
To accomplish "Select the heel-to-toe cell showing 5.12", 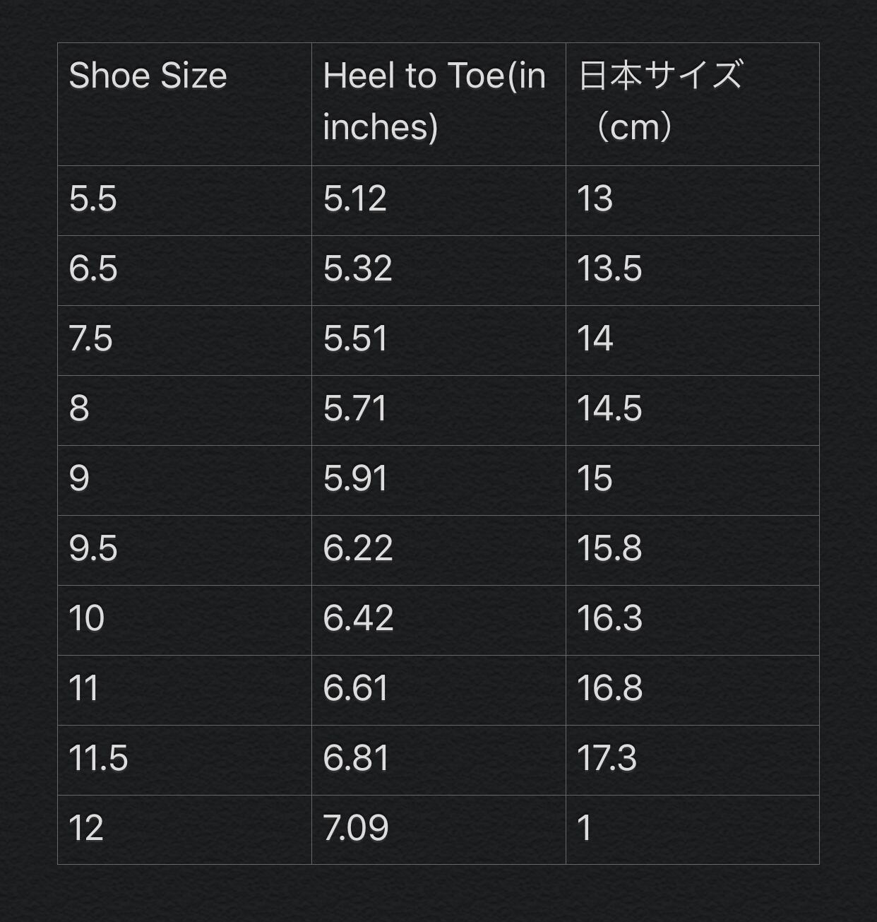I will pyautogui.click(x=438, y=201).
